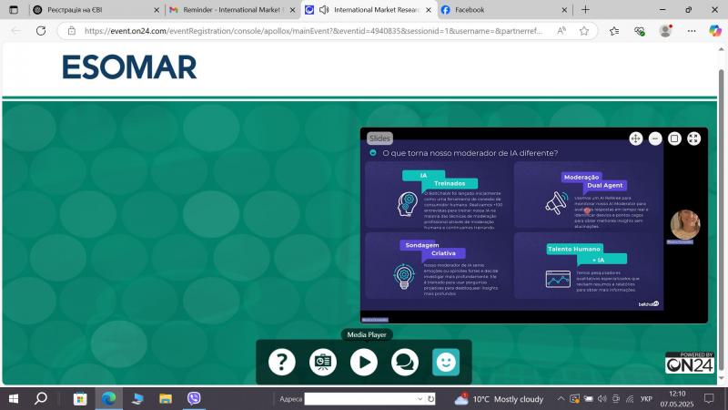The image size is (728, 410).
Task: Open clock and date 12:10 flyout
Action: [x=677, y=399]
